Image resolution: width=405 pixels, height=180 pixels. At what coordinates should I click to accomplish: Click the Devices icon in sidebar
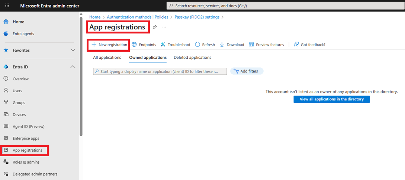coord(6,115)
